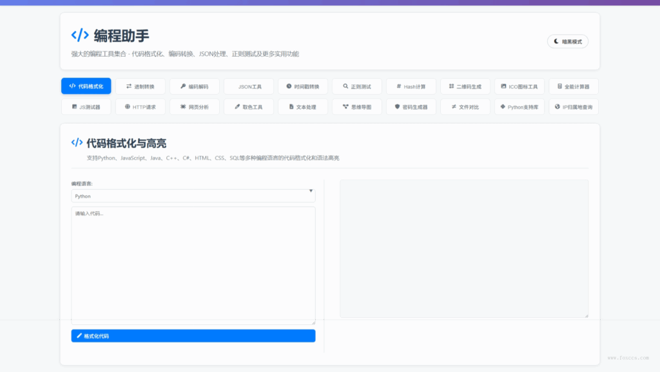Open the 正则测试 tab
Screen dimensions: 660x372
click(357, 86)
